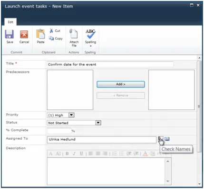Choose highlight color in description toolbar
The image size is (204, 189).
(153, 153)
